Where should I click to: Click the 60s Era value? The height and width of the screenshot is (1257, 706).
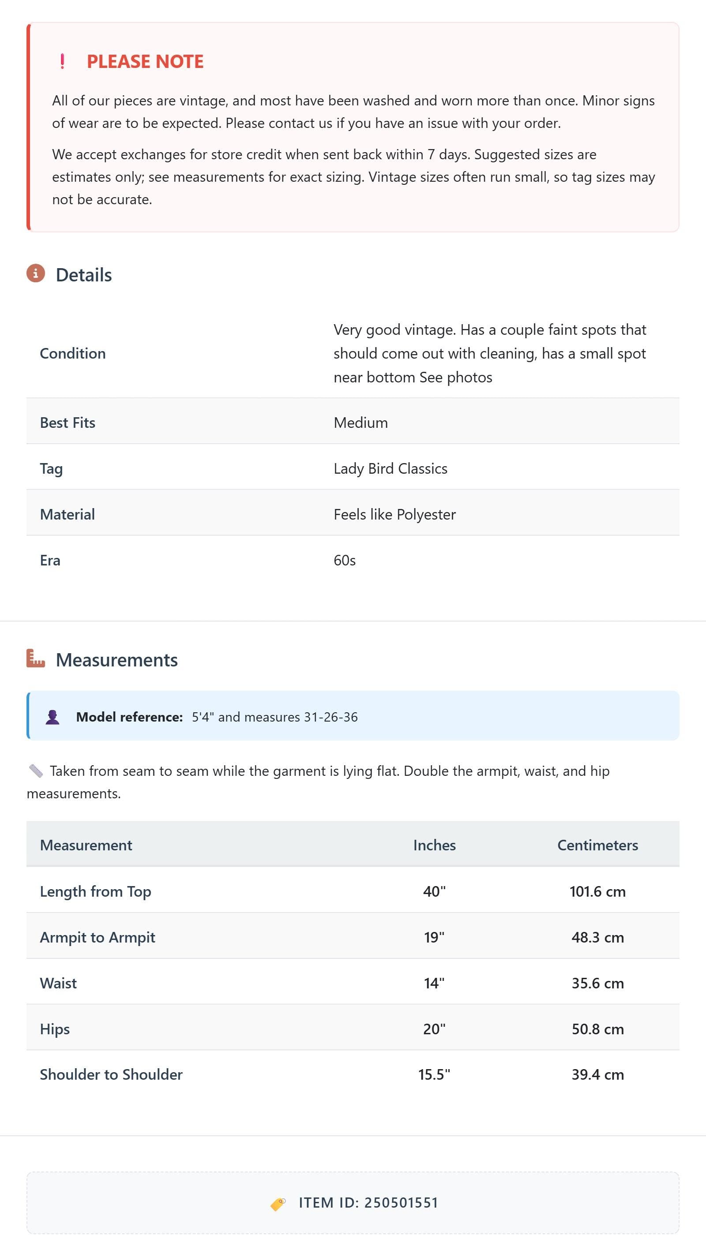[345, 560]
